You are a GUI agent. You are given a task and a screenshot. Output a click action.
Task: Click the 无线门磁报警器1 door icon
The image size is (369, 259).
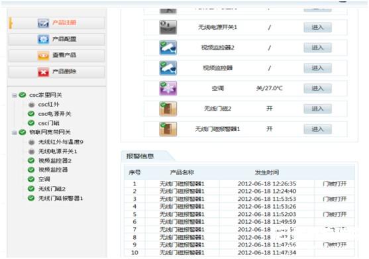pos(168,129)
